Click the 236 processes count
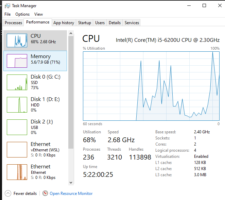 tap(88, 157)
